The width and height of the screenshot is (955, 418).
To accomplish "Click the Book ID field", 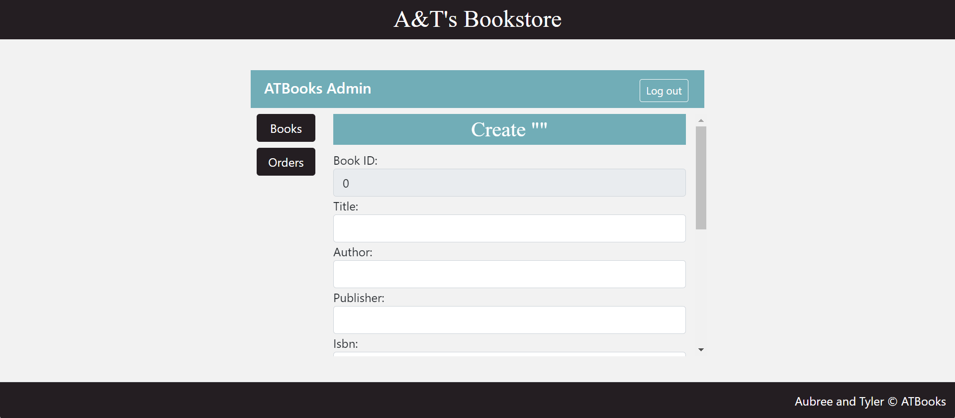I will pos(509,183).
